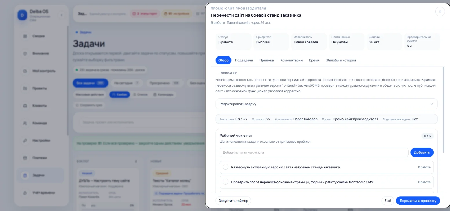Open Команда icon in sidebar

click(25, 123)
